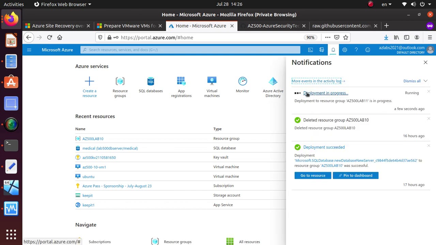Go to Firefox home page button
The height and width of the screenshot is (245, 436).
[x=60, y=37]
